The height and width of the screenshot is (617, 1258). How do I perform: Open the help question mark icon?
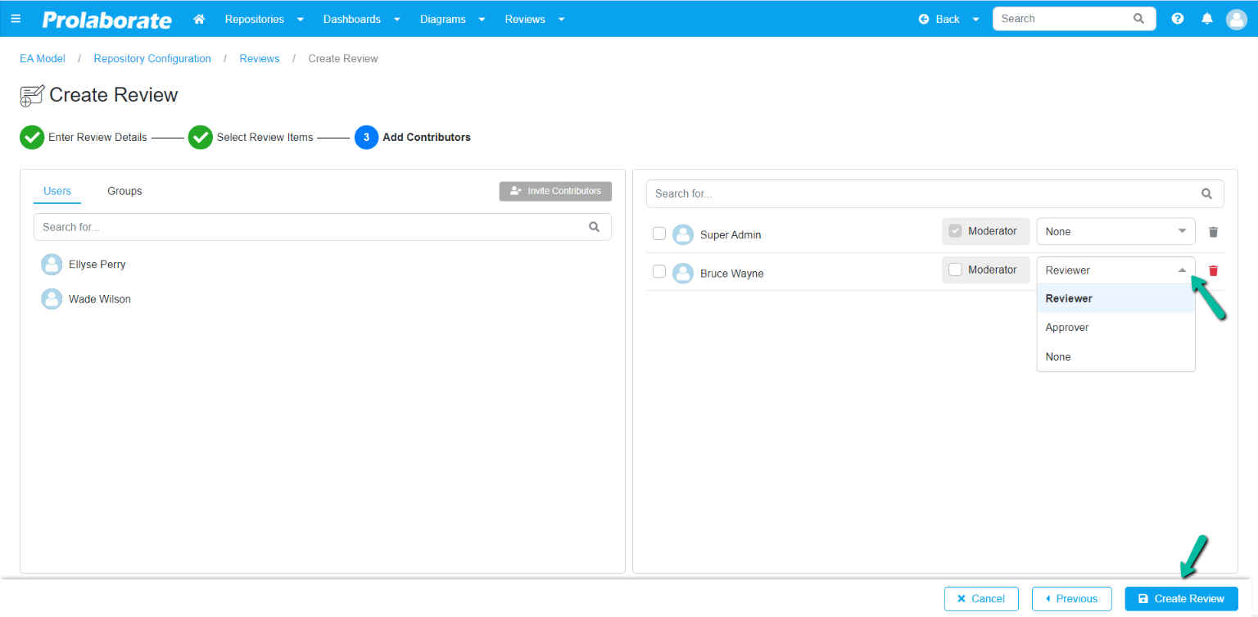1178,18
